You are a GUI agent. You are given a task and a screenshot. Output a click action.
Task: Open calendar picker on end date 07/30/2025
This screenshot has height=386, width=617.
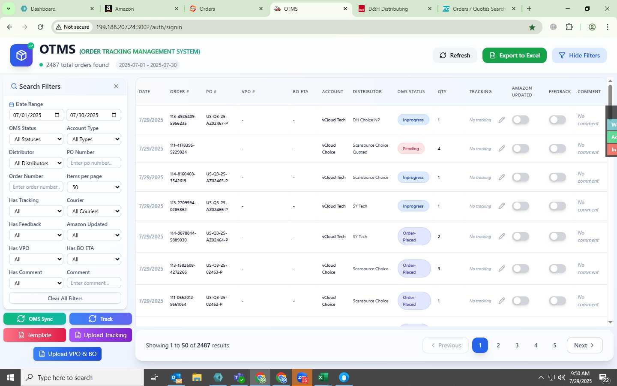pos(114,115)
